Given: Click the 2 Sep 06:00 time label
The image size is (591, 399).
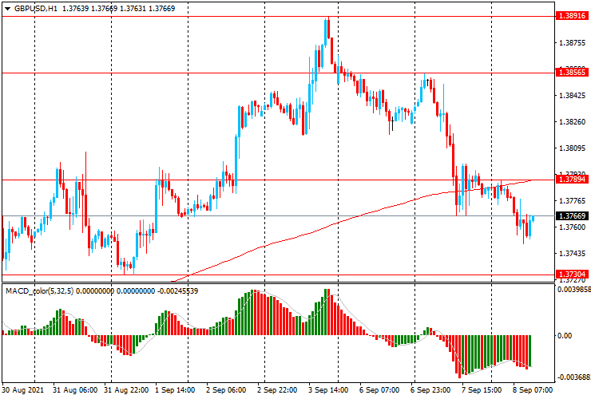Looking at the screenshot, I should 226,390.
